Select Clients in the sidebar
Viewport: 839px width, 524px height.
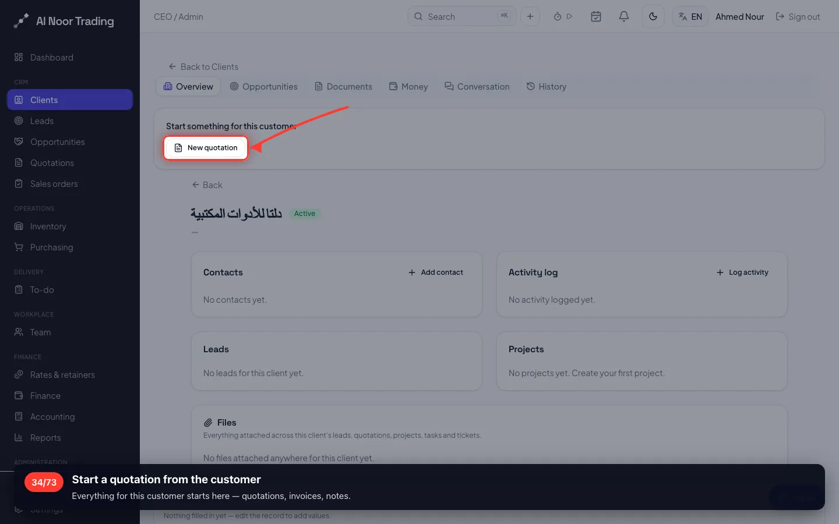70,100
